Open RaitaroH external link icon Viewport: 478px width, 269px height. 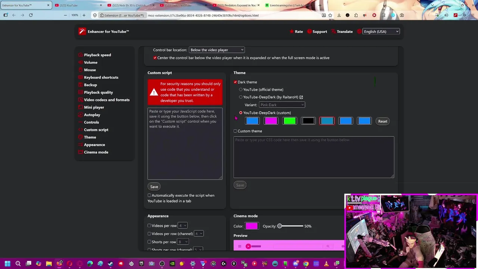301,97
